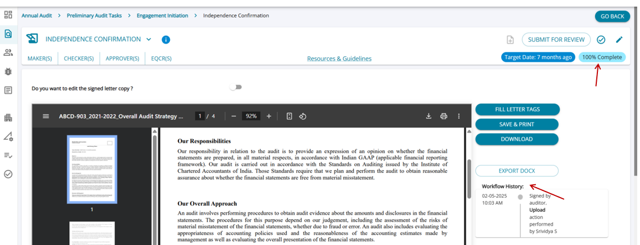Image resolution: width=640 pixels, height=245 pixels.
Task: Go to Annual Audit breadcrumb
Action: click(x=37, y=15)
